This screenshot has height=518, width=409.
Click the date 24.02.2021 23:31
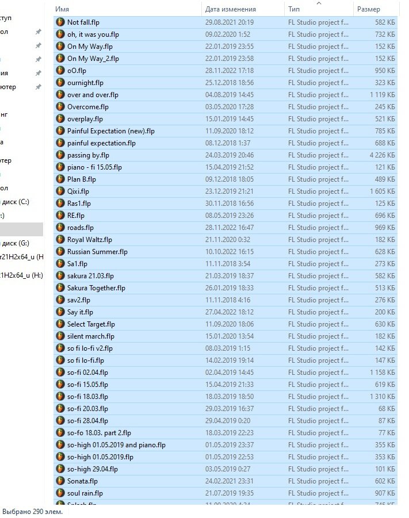click(x=230, y=481)
